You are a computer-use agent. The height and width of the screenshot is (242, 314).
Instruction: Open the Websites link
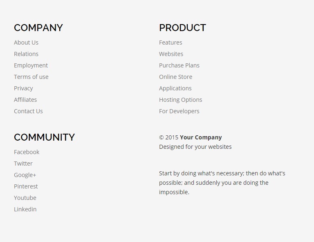coord(171,54)
